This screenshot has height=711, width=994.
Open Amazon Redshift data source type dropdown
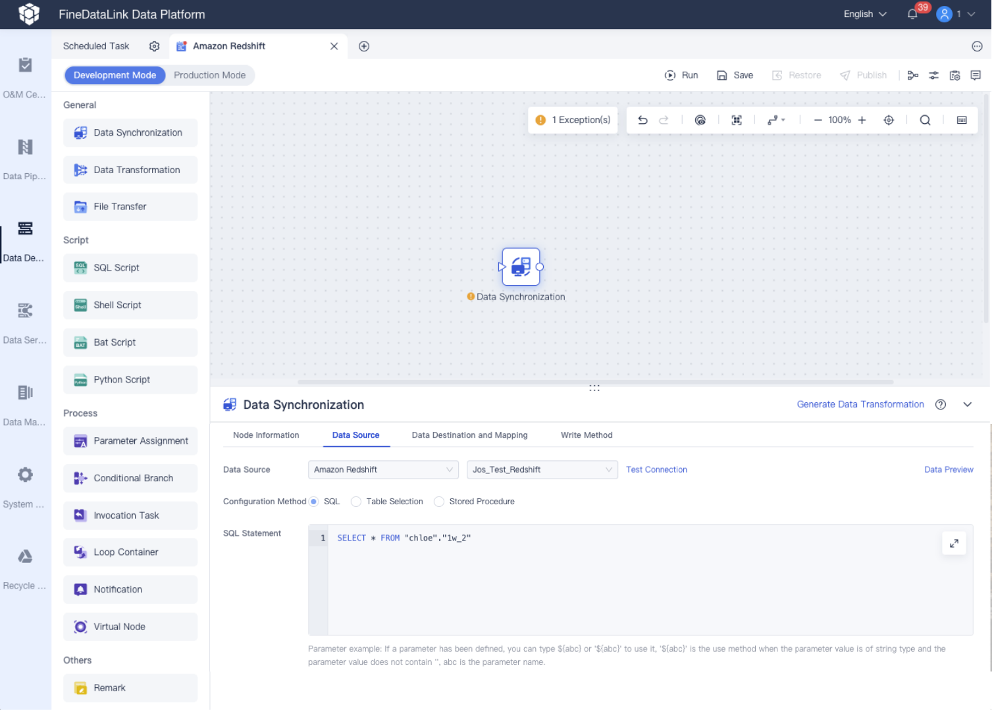pos(384,469)
